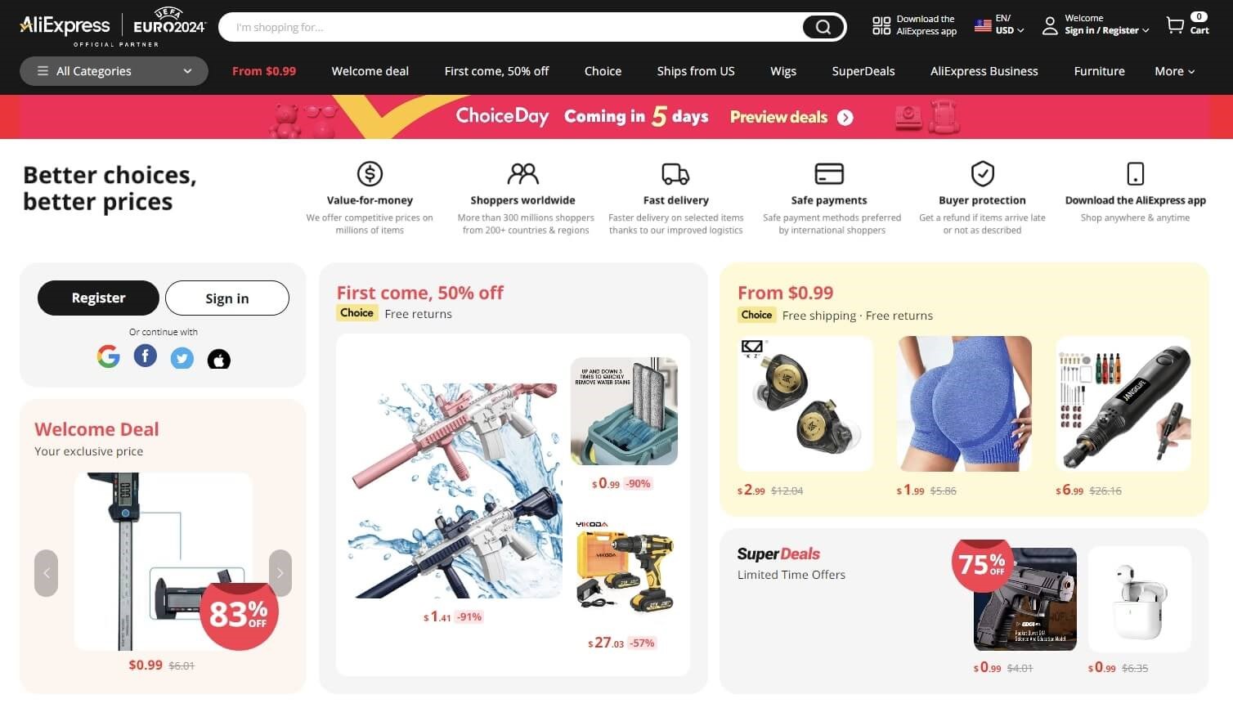Continue with Apple sign-in icon

click(219, 358)
